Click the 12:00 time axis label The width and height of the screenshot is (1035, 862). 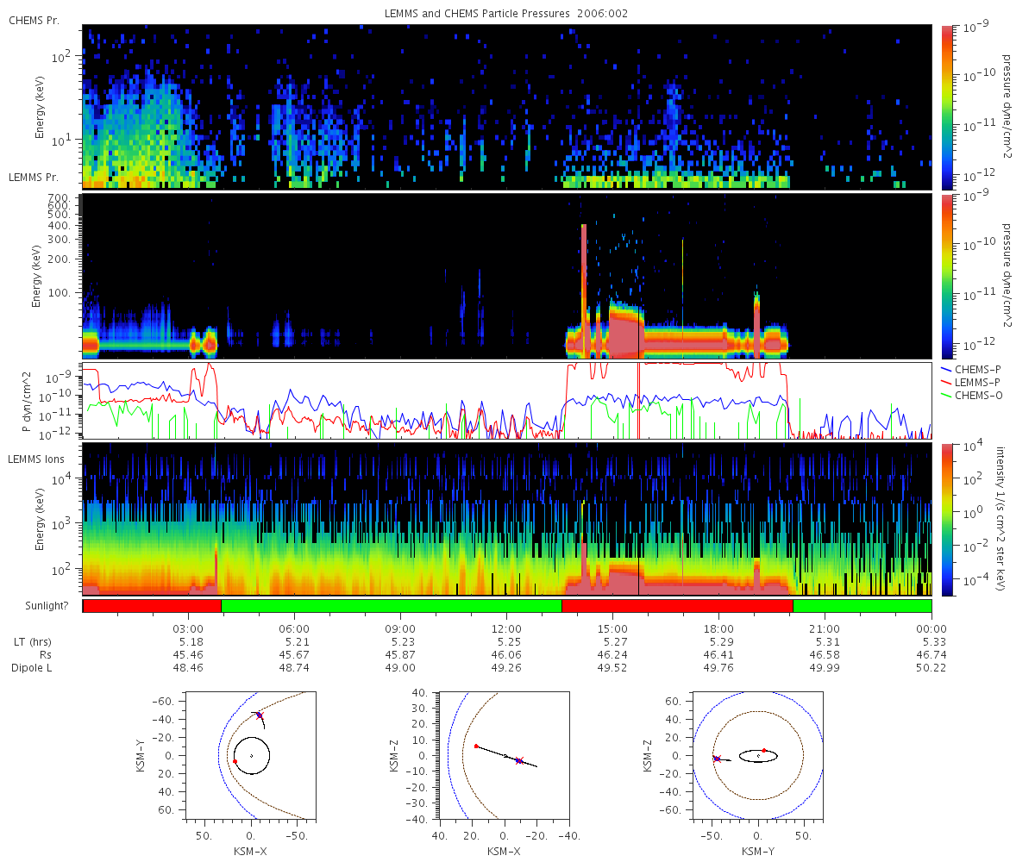click(506, 628)
